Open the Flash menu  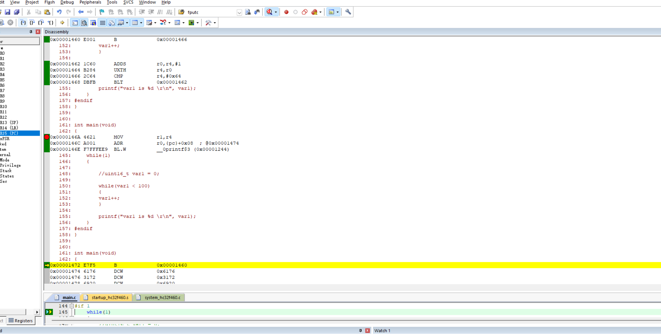(x=49, y=2)
